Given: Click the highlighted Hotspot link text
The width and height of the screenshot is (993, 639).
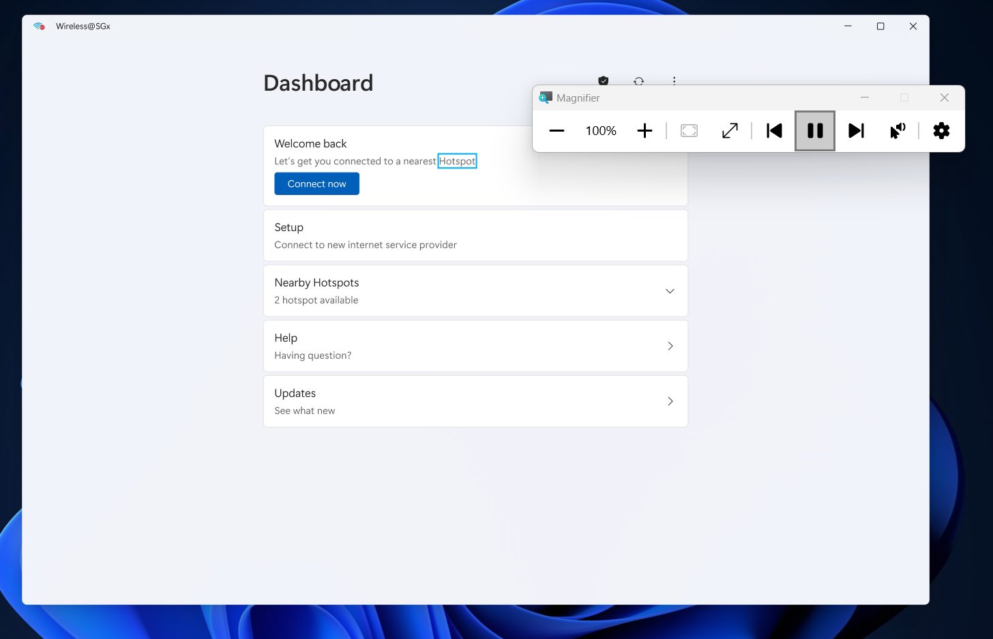Looking at the screenshot, I should point(457,161).
